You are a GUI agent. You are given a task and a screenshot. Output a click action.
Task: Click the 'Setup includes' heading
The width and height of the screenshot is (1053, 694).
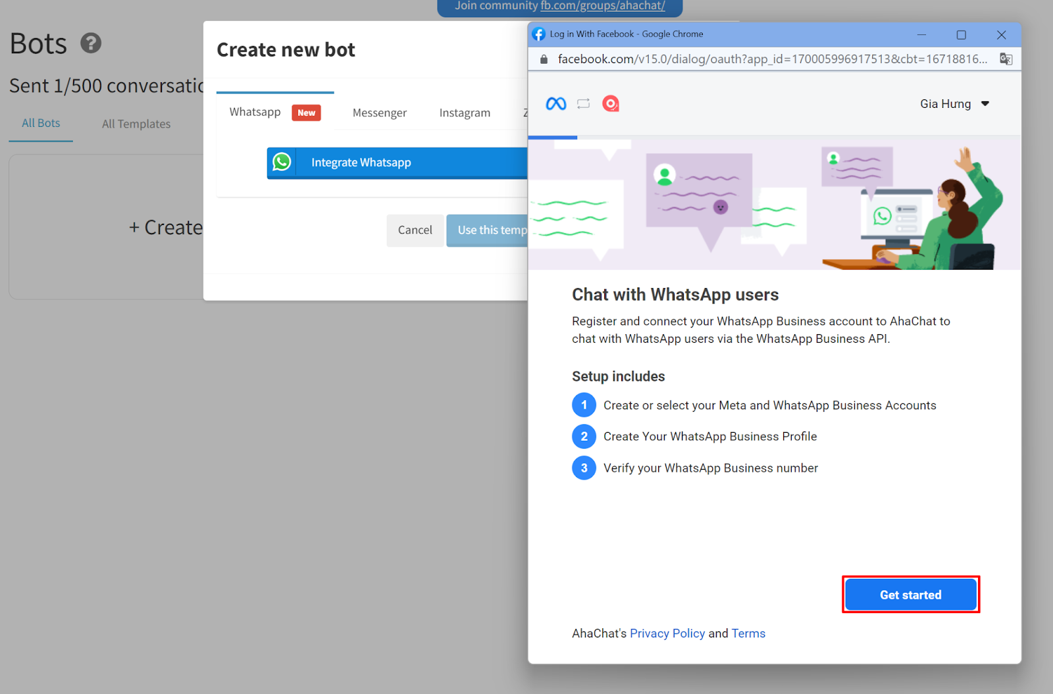pos(619,376)
